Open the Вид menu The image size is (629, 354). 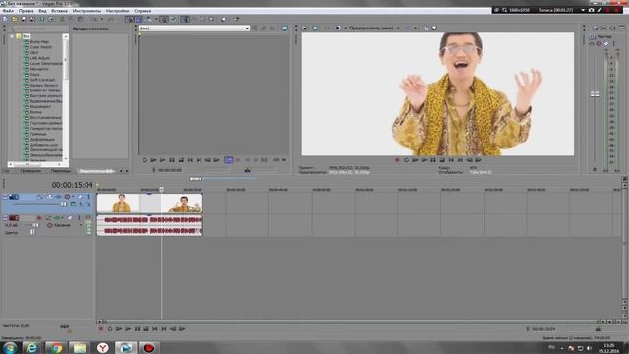pyautogui.click(x=42, y=11)
